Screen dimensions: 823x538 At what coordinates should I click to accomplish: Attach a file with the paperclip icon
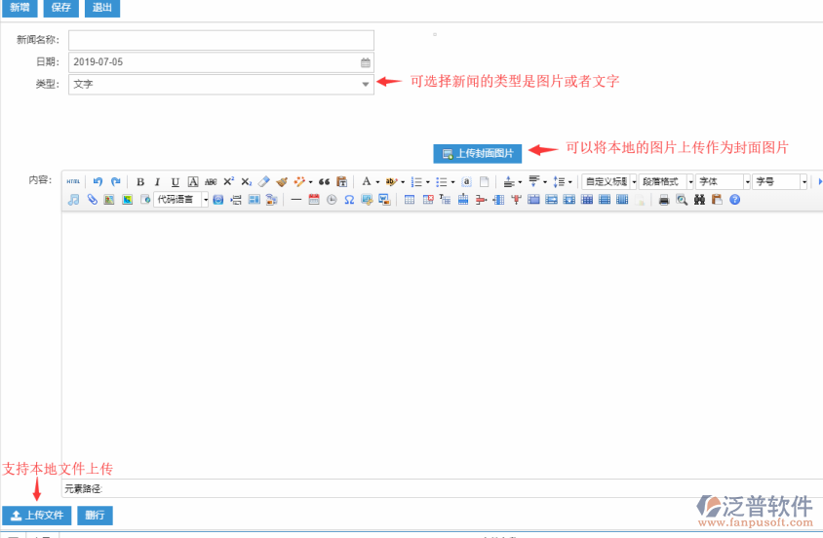tap(92, 199)
